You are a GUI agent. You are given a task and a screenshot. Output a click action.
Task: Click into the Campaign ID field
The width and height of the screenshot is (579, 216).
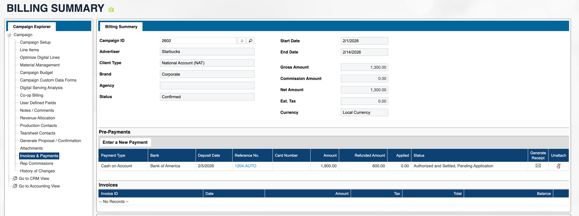pos(198,41)
